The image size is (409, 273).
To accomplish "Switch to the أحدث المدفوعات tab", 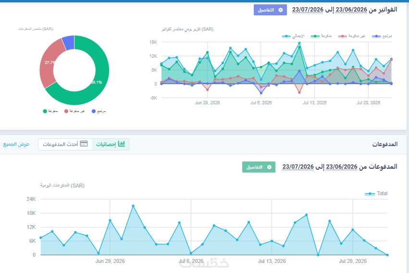I will 65,144.
